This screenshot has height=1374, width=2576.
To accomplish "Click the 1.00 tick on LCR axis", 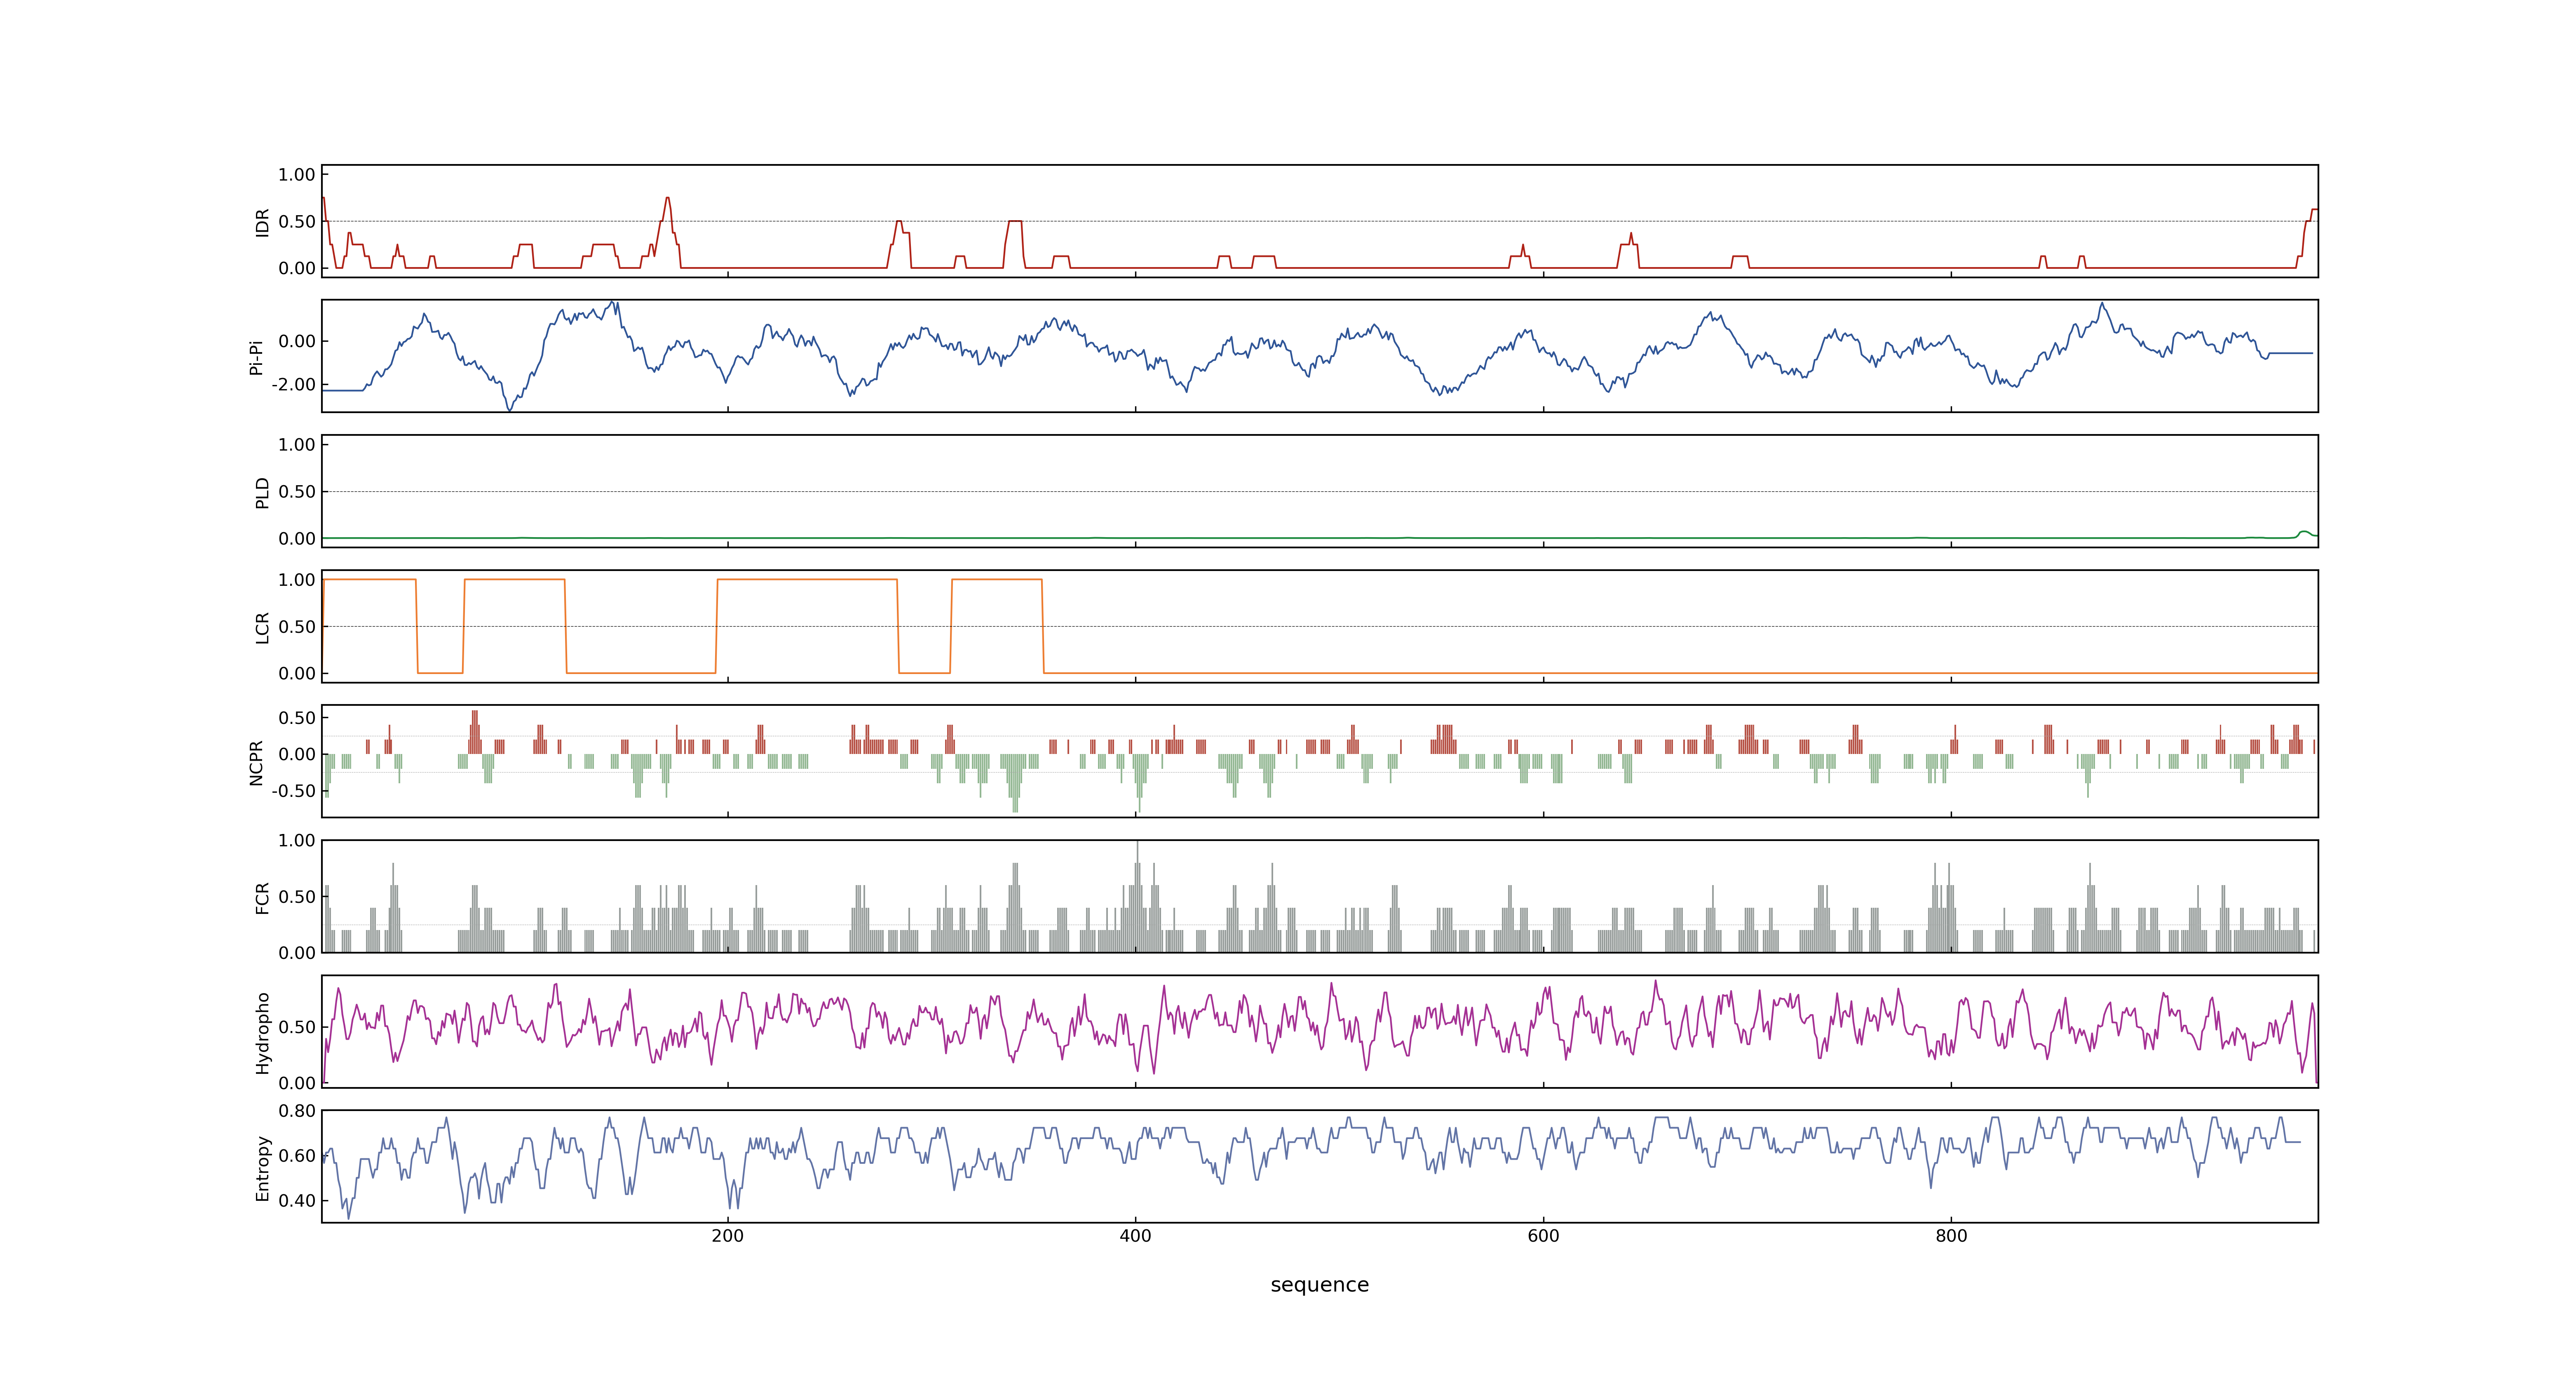I will pos(297,580).
